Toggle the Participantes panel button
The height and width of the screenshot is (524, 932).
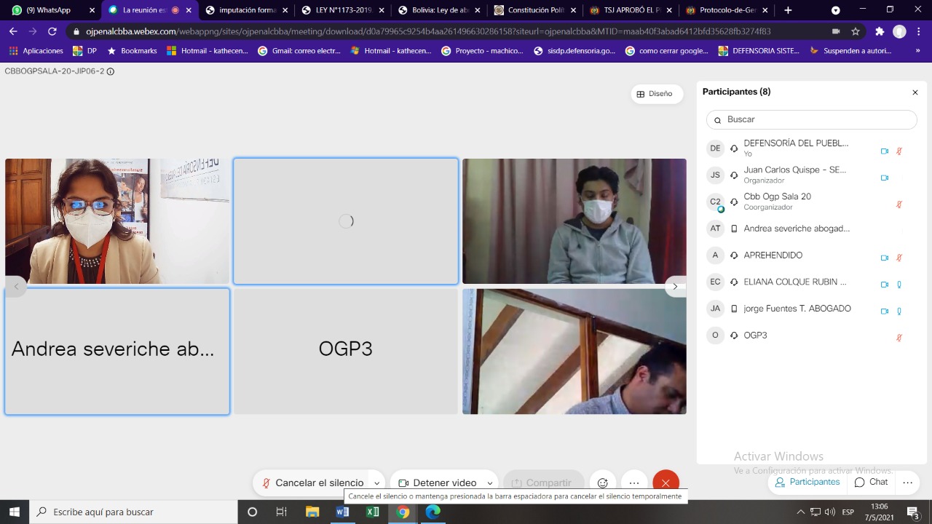tap(807, 482)
